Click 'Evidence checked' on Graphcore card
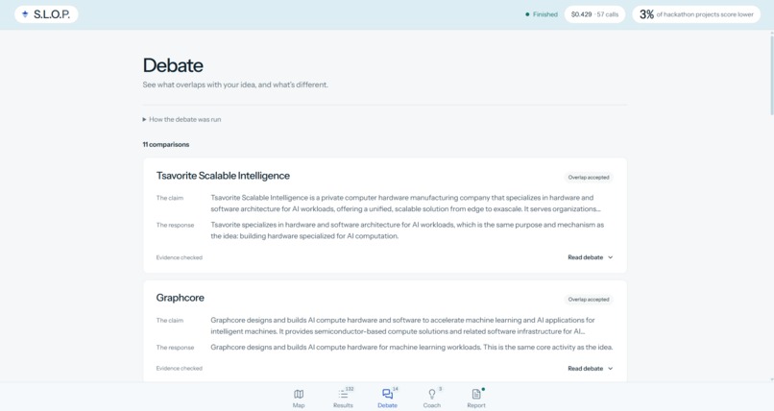 pos(180,369)
